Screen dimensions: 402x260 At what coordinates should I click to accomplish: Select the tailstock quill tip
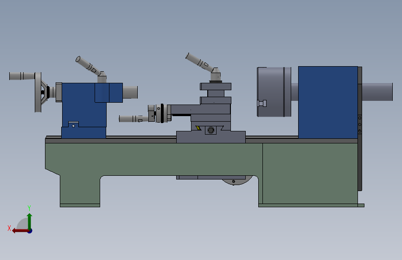[130, 93]
